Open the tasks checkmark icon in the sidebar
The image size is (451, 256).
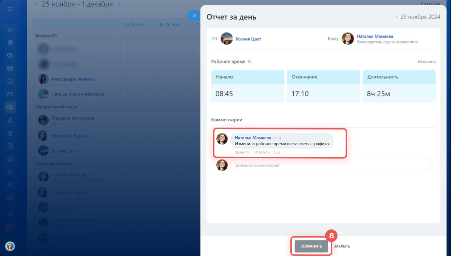pyautogui.click(x=10, y=82)
